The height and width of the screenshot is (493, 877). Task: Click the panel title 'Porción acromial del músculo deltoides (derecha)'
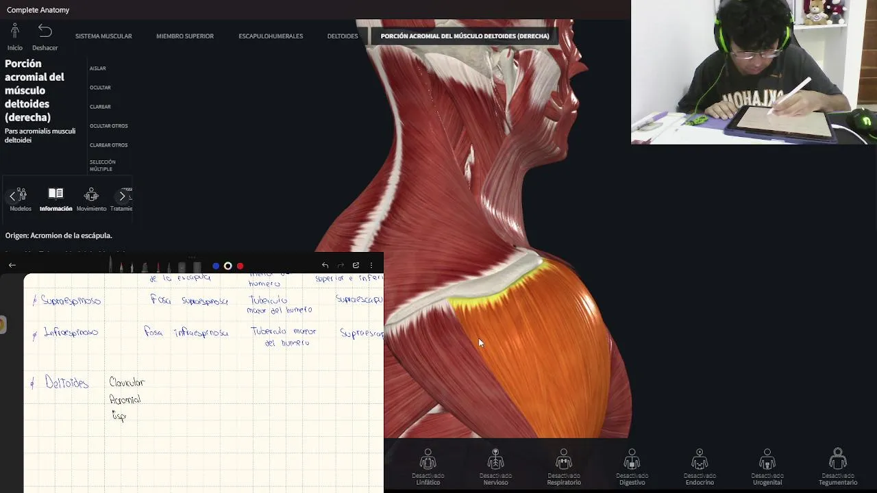point(35,90)
